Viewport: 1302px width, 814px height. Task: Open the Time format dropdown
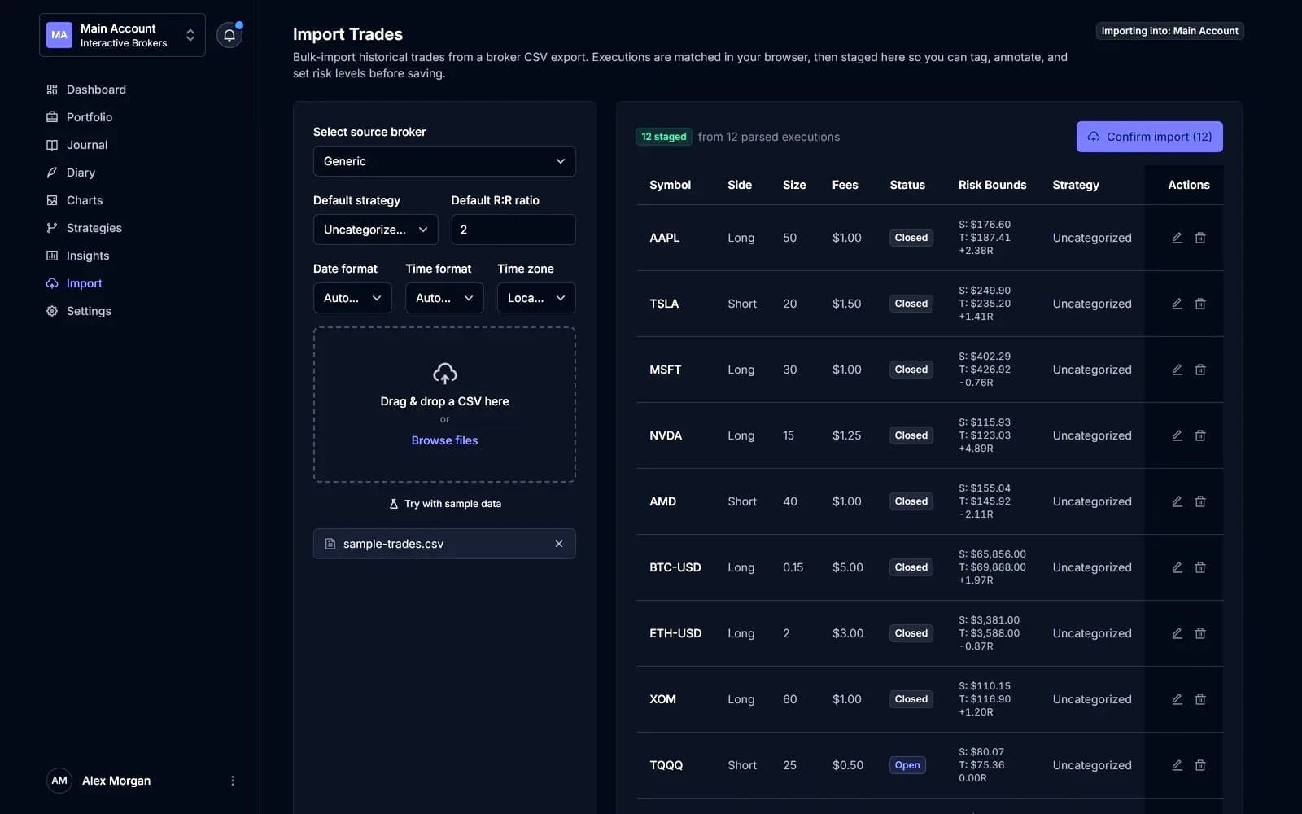pos(444,298)
